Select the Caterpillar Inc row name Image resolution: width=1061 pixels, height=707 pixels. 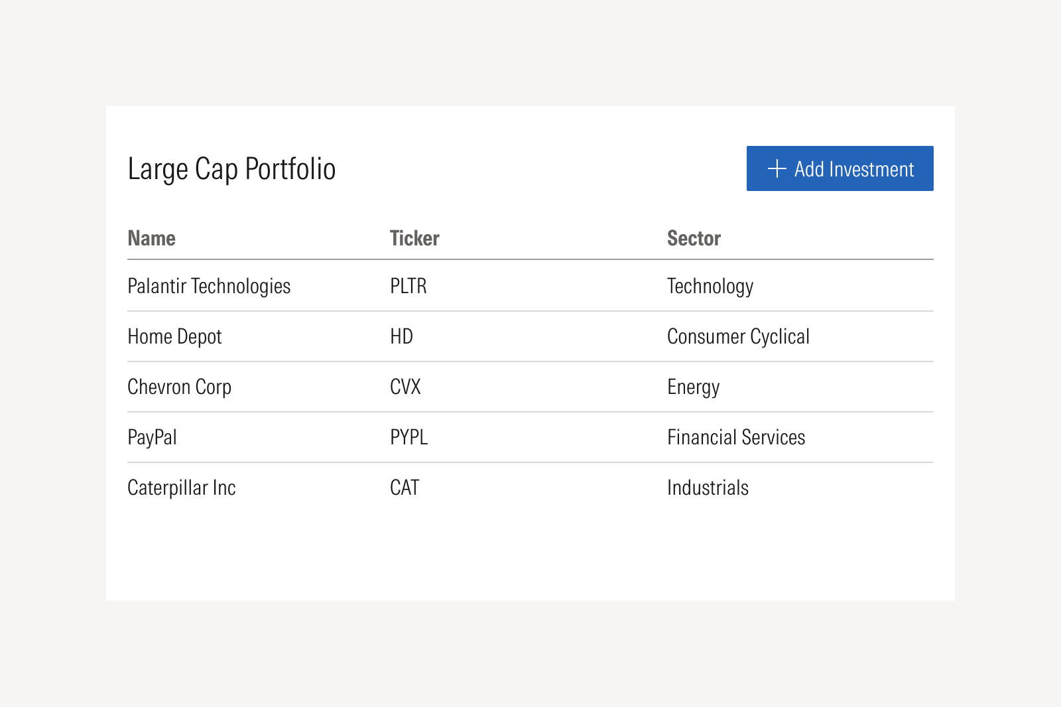(x=182, y=487)
